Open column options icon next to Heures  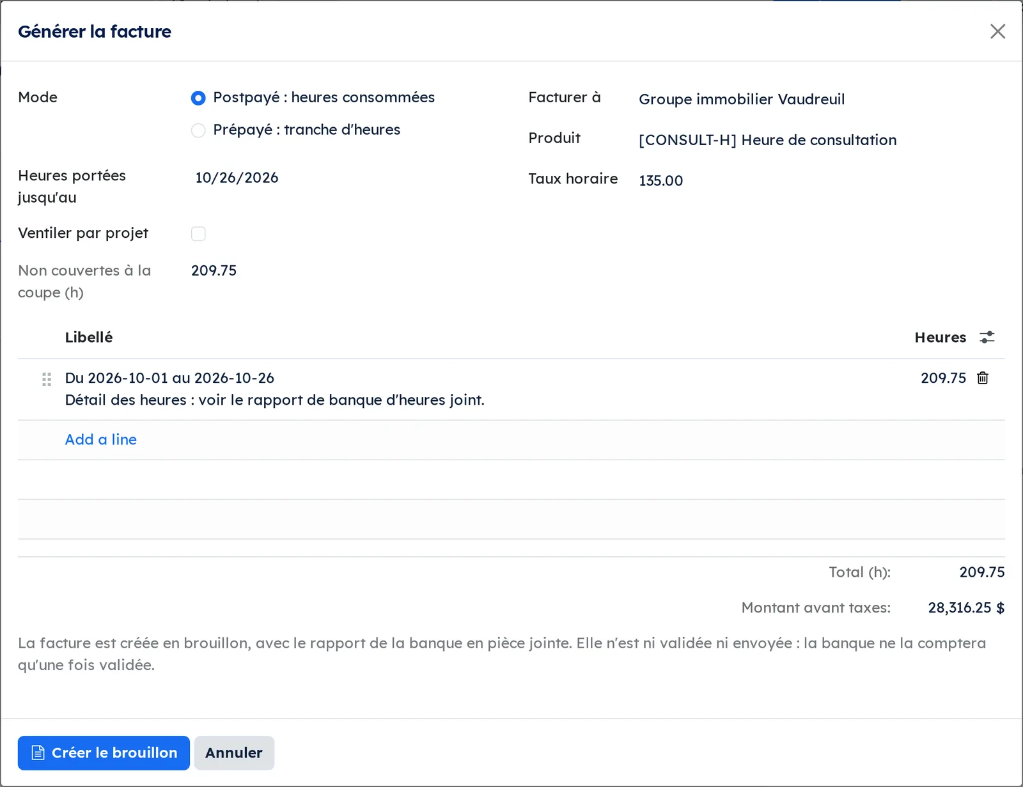tap(987, 338)
